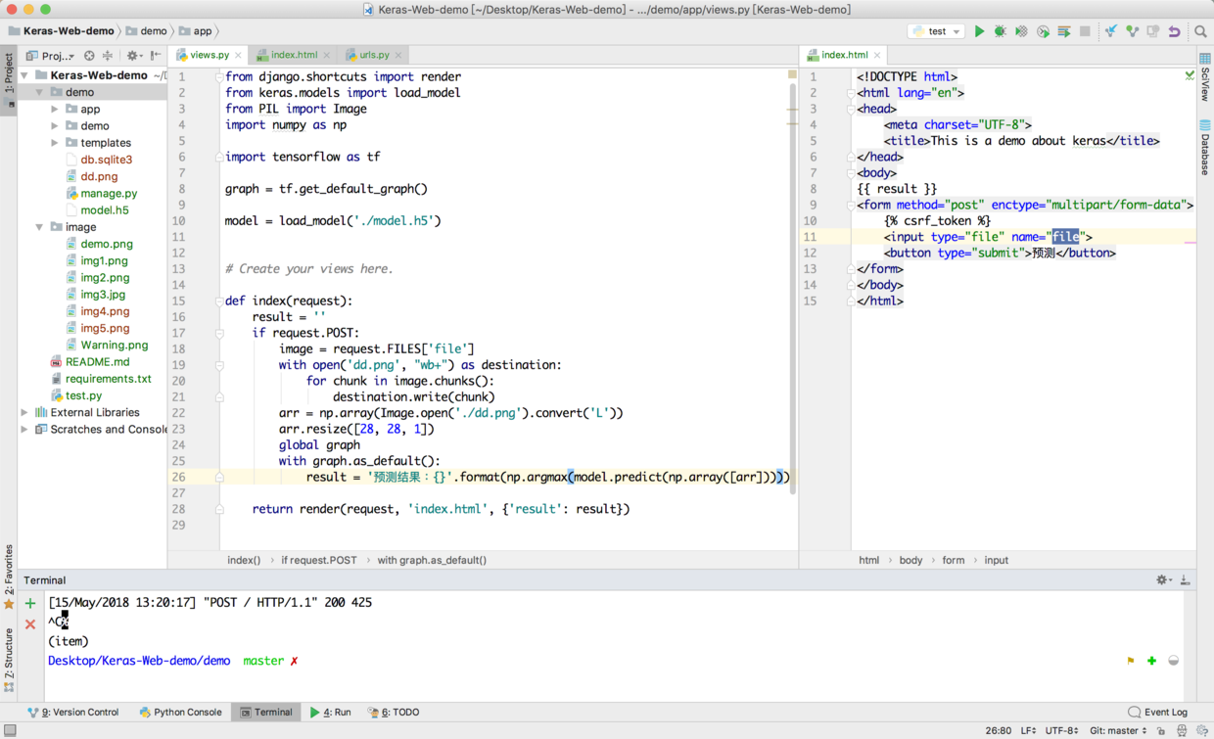The width and height of the screenshot is (1214, 739).
Task: Toggle the Database side tool window
Action: 1205,147
